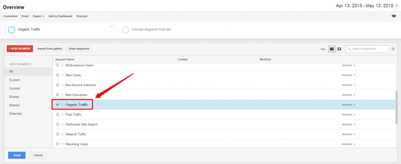Check the Performed Site Search checkbox
Screen dimensions: 401x164
58,124
